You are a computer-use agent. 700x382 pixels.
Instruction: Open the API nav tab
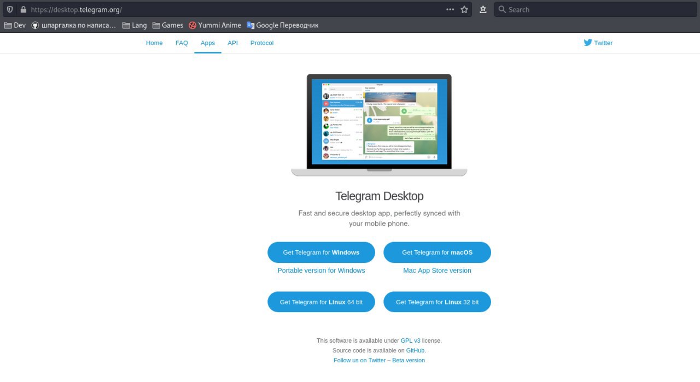[x=233, y=43]
